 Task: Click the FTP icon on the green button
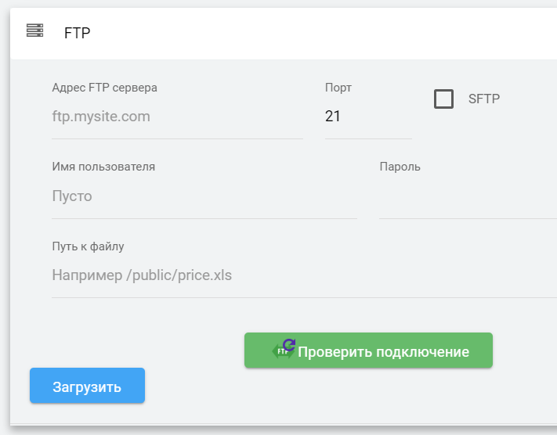[x=284, y=349]
